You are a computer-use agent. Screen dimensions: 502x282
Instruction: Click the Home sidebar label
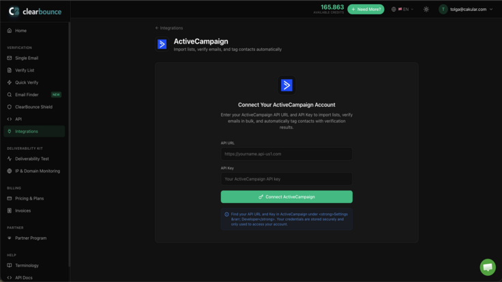(x=21, y=31)
